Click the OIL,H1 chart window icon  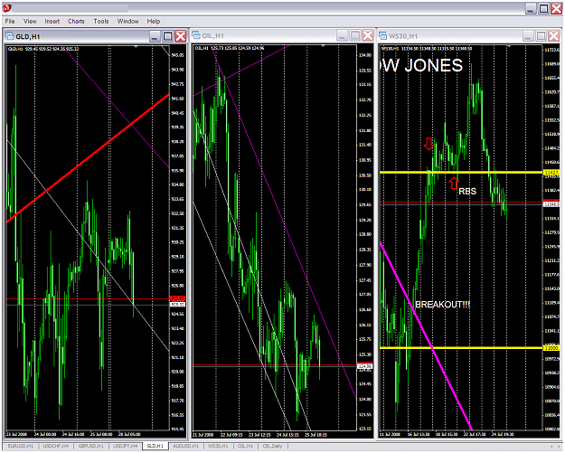196,35
